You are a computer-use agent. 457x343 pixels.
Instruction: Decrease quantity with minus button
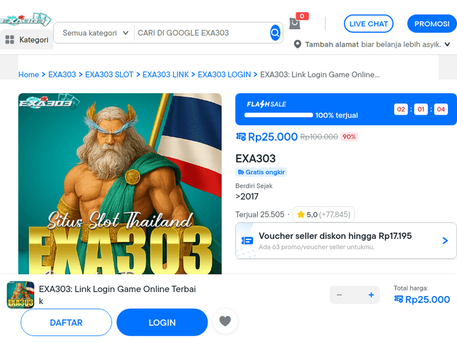point(339,295)
